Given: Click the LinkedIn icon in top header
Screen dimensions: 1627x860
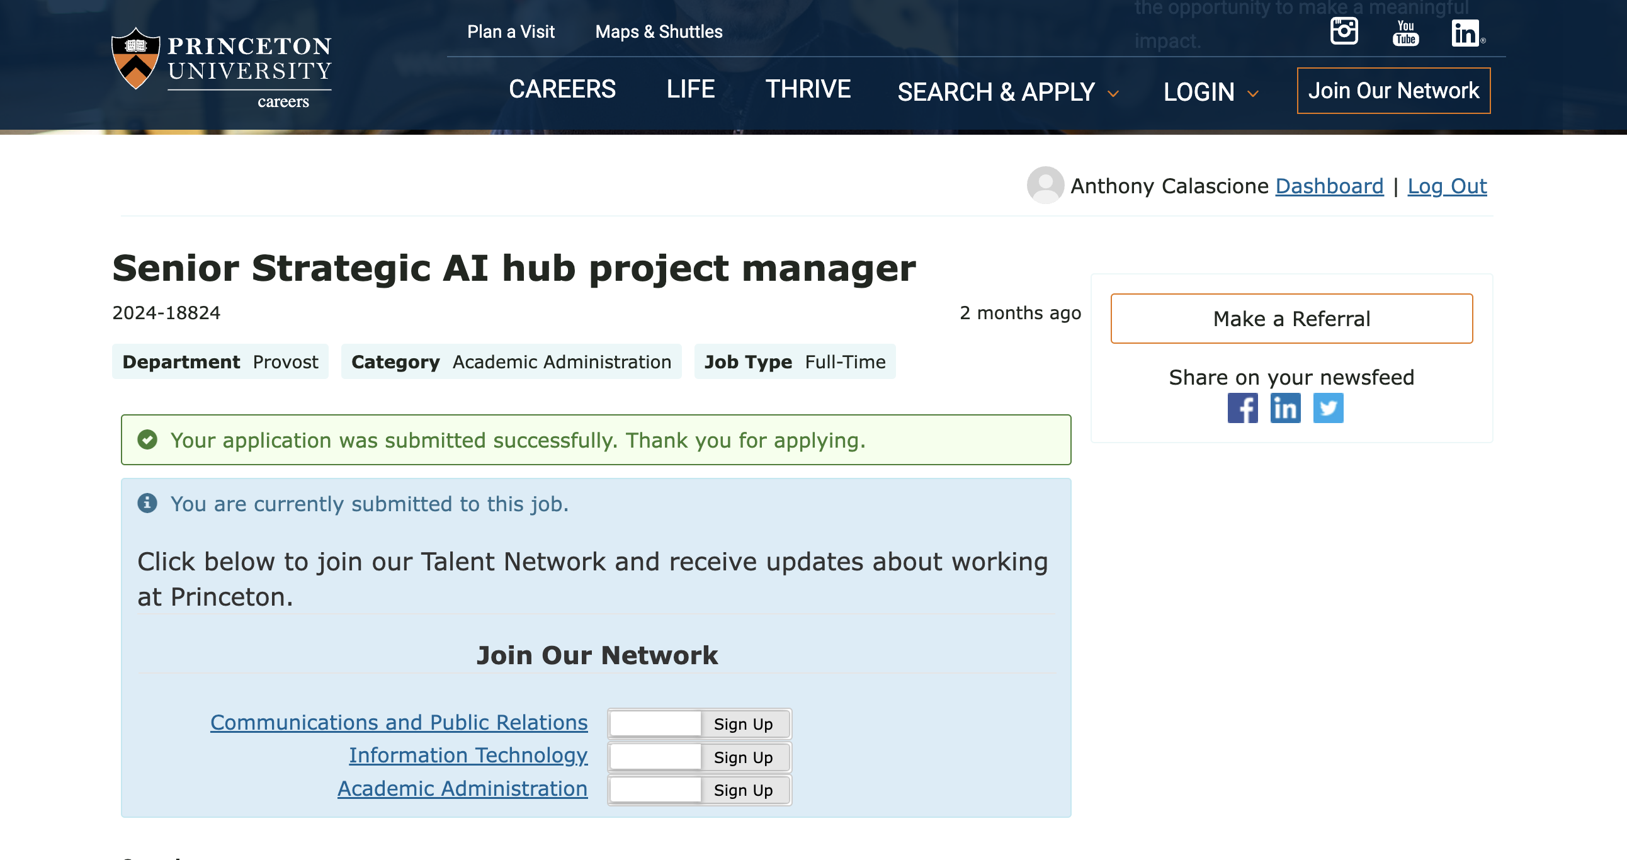Looking at the screenshot, I should pyautogui.click(x=1465, y=32).
